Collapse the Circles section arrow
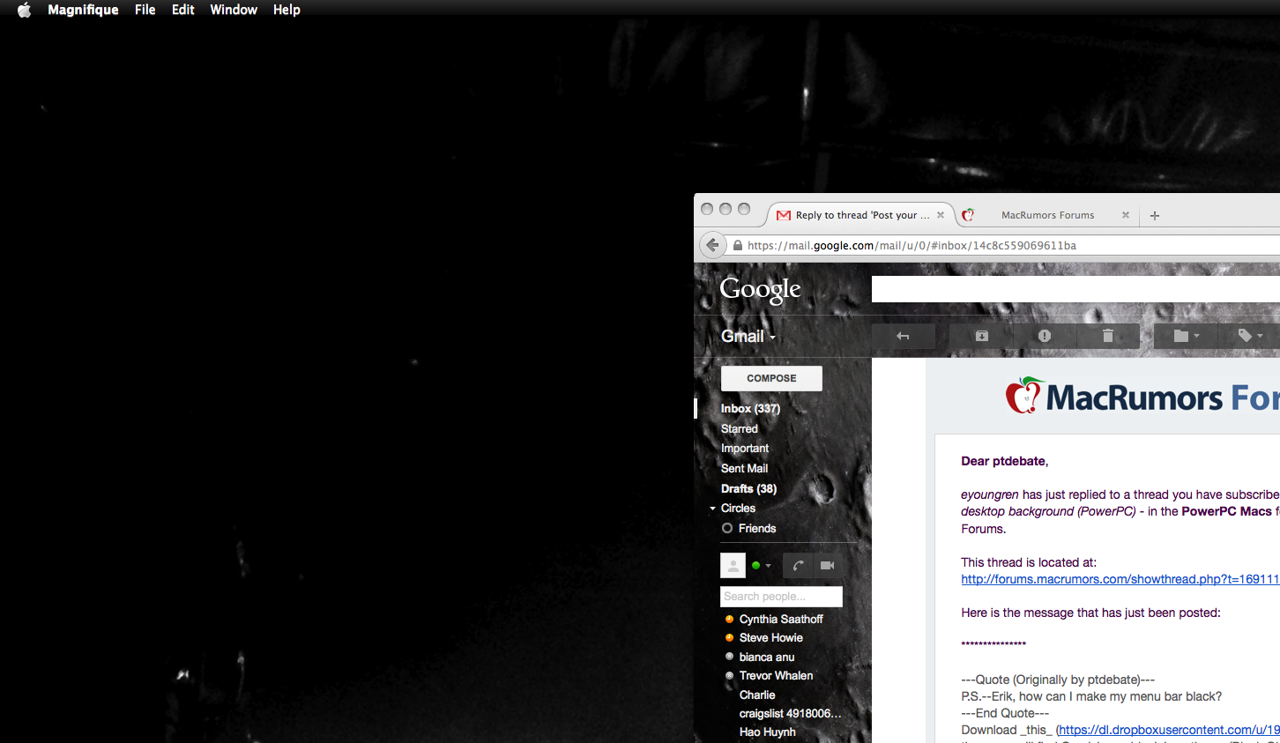Image resolution: width=1280 pixels, height=743 pixels. pos(712,509)
